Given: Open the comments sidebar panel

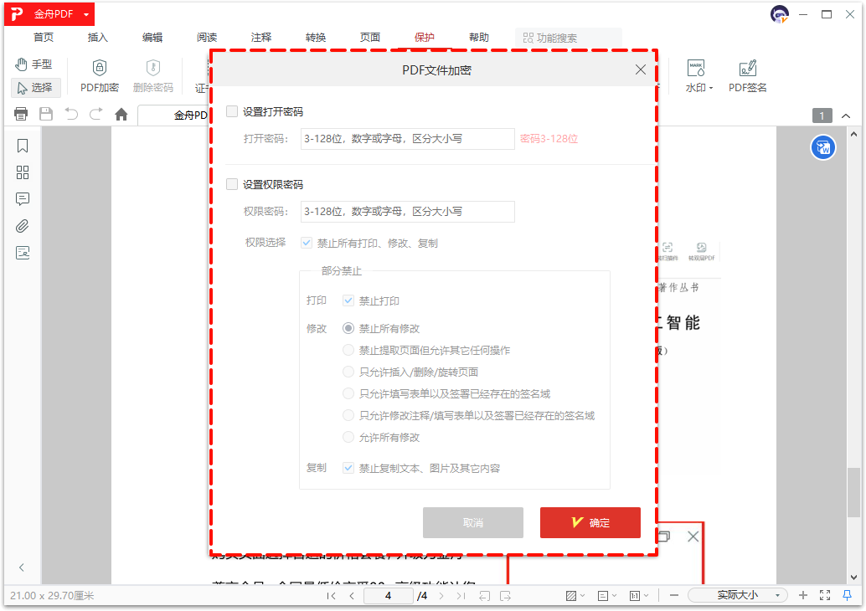Looking at the screenshot, I should [x=23, y=199].
